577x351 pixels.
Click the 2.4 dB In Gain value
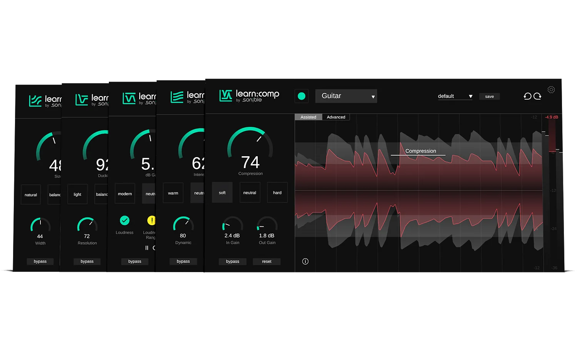tap(232, 236)
